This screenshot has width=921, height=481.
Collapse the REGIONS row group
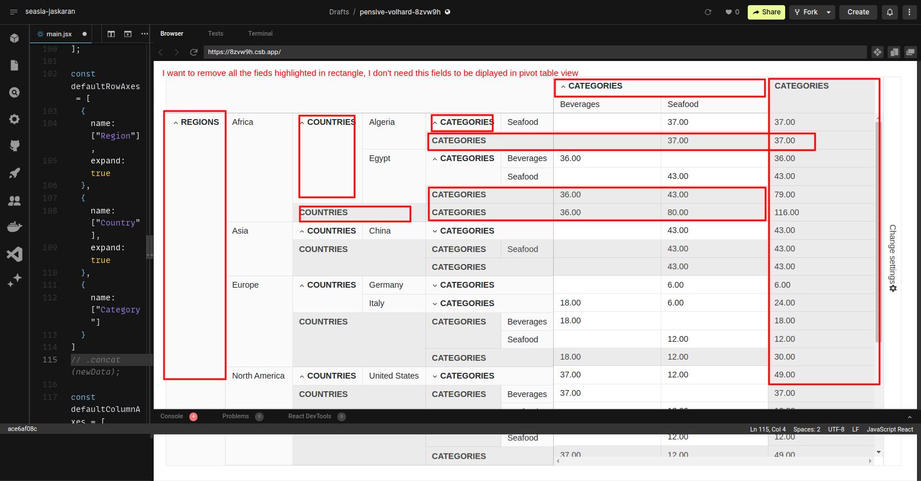click(x=176, y=123)
